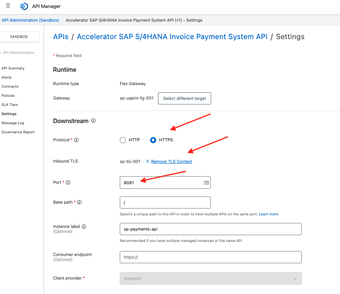
Task: Click the Base path input field
Action: point(165,202)
